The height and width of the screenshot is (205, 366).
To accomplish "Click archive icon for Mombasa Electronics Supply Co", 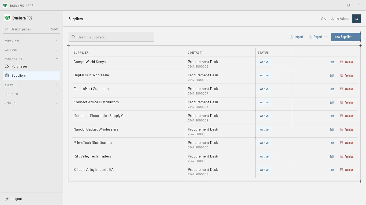I will pos(342,116).
